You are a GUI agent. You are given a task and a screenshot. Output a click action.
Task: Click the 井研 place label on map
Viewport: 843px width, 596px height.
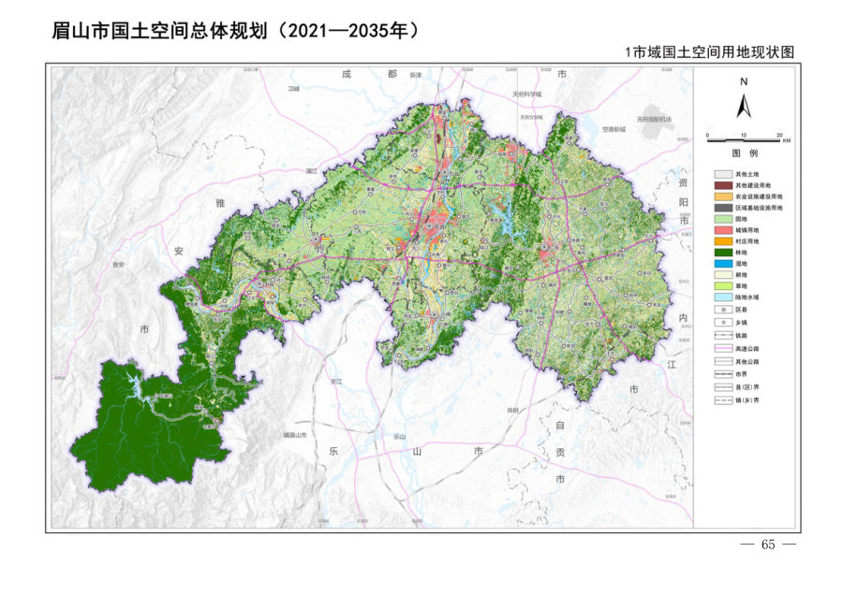[513, 410]
